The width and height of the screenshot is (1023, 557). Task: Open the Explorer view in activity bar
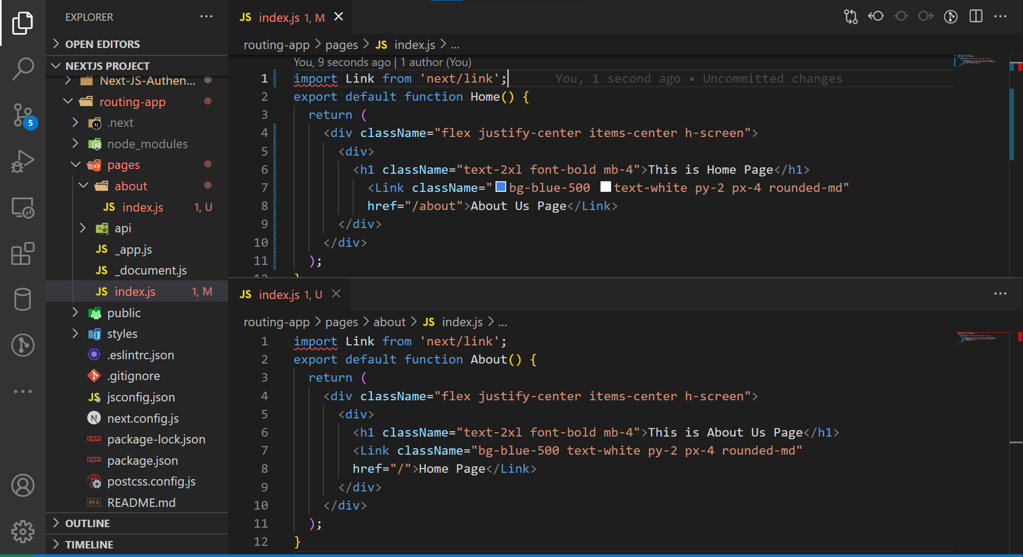(x=22, y=23)
